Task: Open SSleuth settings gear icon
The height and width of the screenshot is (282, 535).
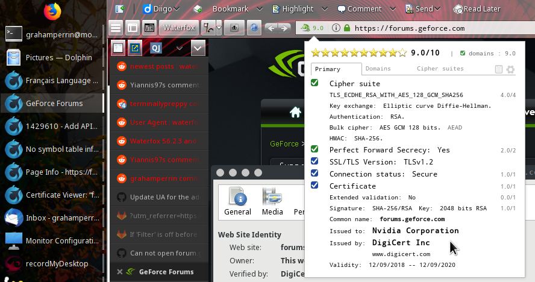Action: pos(510,69)
